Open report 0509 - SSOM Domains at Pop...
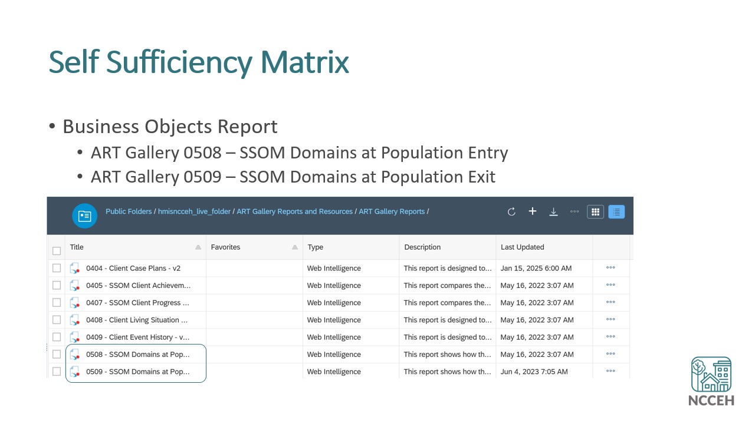The width and height of the screenshot is (755, 424). point(138,372)
